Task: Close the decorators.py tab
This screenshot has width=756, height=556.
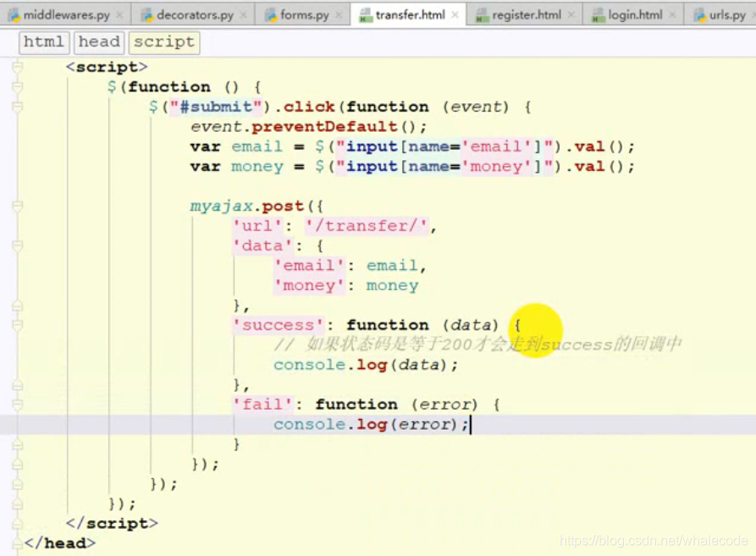Action: (x=244, y=15)
